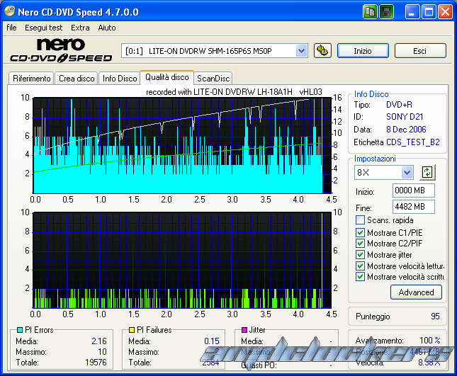Viewport: 457px width, 376px height.
Task: Expand the 8X speed dropdown
Action: point(407,173)
